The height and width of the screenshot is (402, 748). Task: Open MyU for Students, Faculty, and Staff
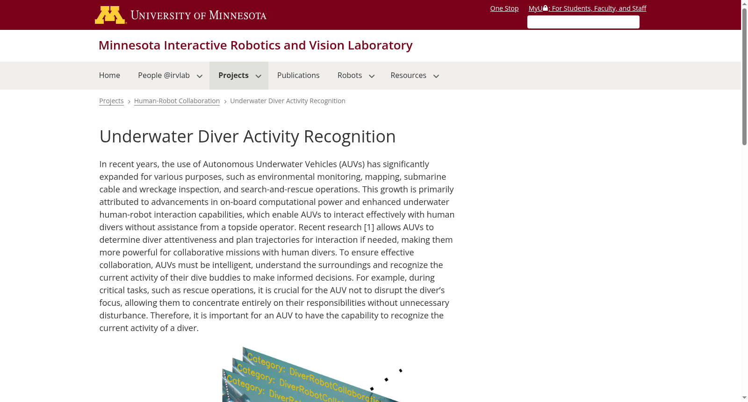click(x=587, y=8)
